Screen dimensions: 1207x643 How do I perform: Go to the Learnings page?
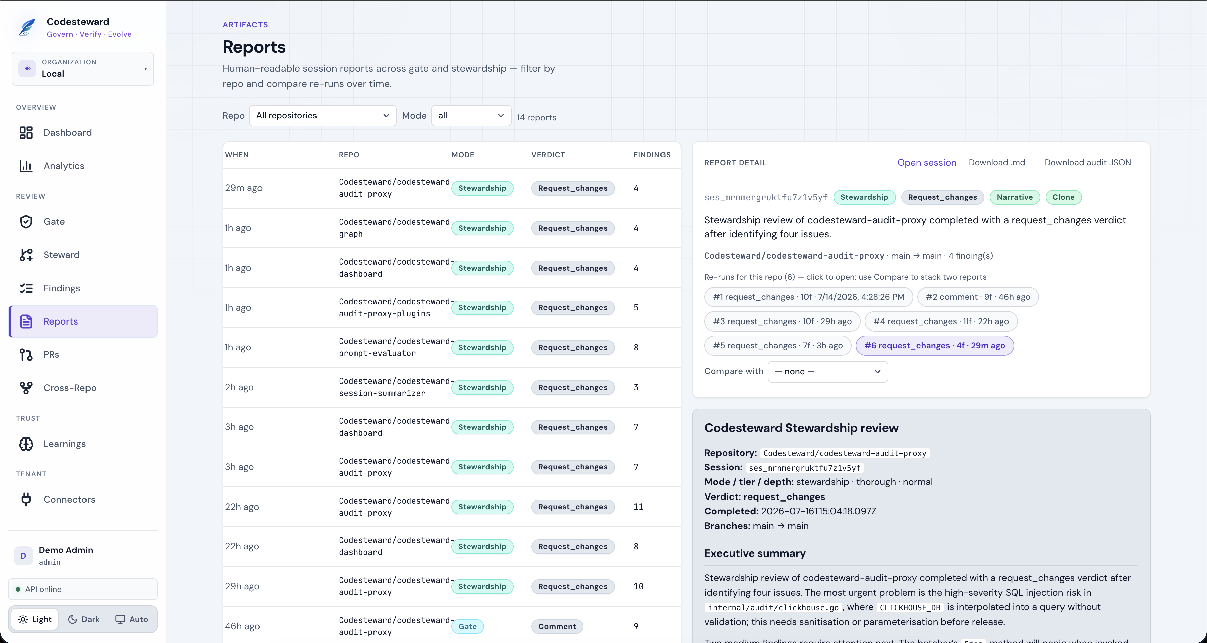tap(83, 444)
